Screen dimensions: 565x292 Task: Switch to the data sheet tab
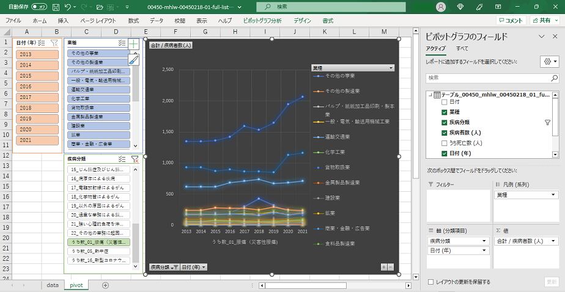53,285
